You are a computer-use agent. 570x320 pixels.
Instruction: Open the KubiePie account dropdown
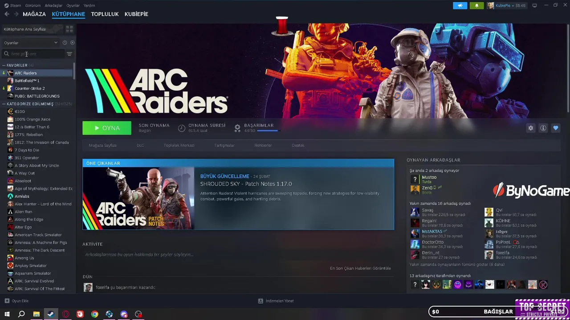click(506, 5)
